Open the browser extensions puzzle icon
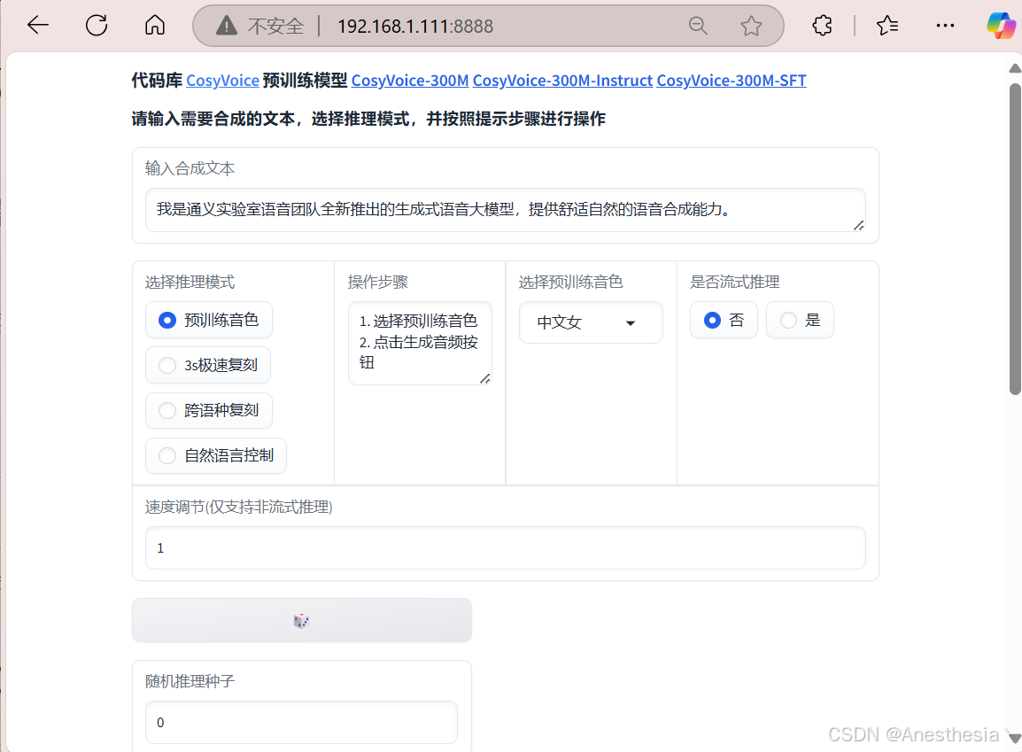This screenshot has width=1022, height=752. click(x=823, y=26)
